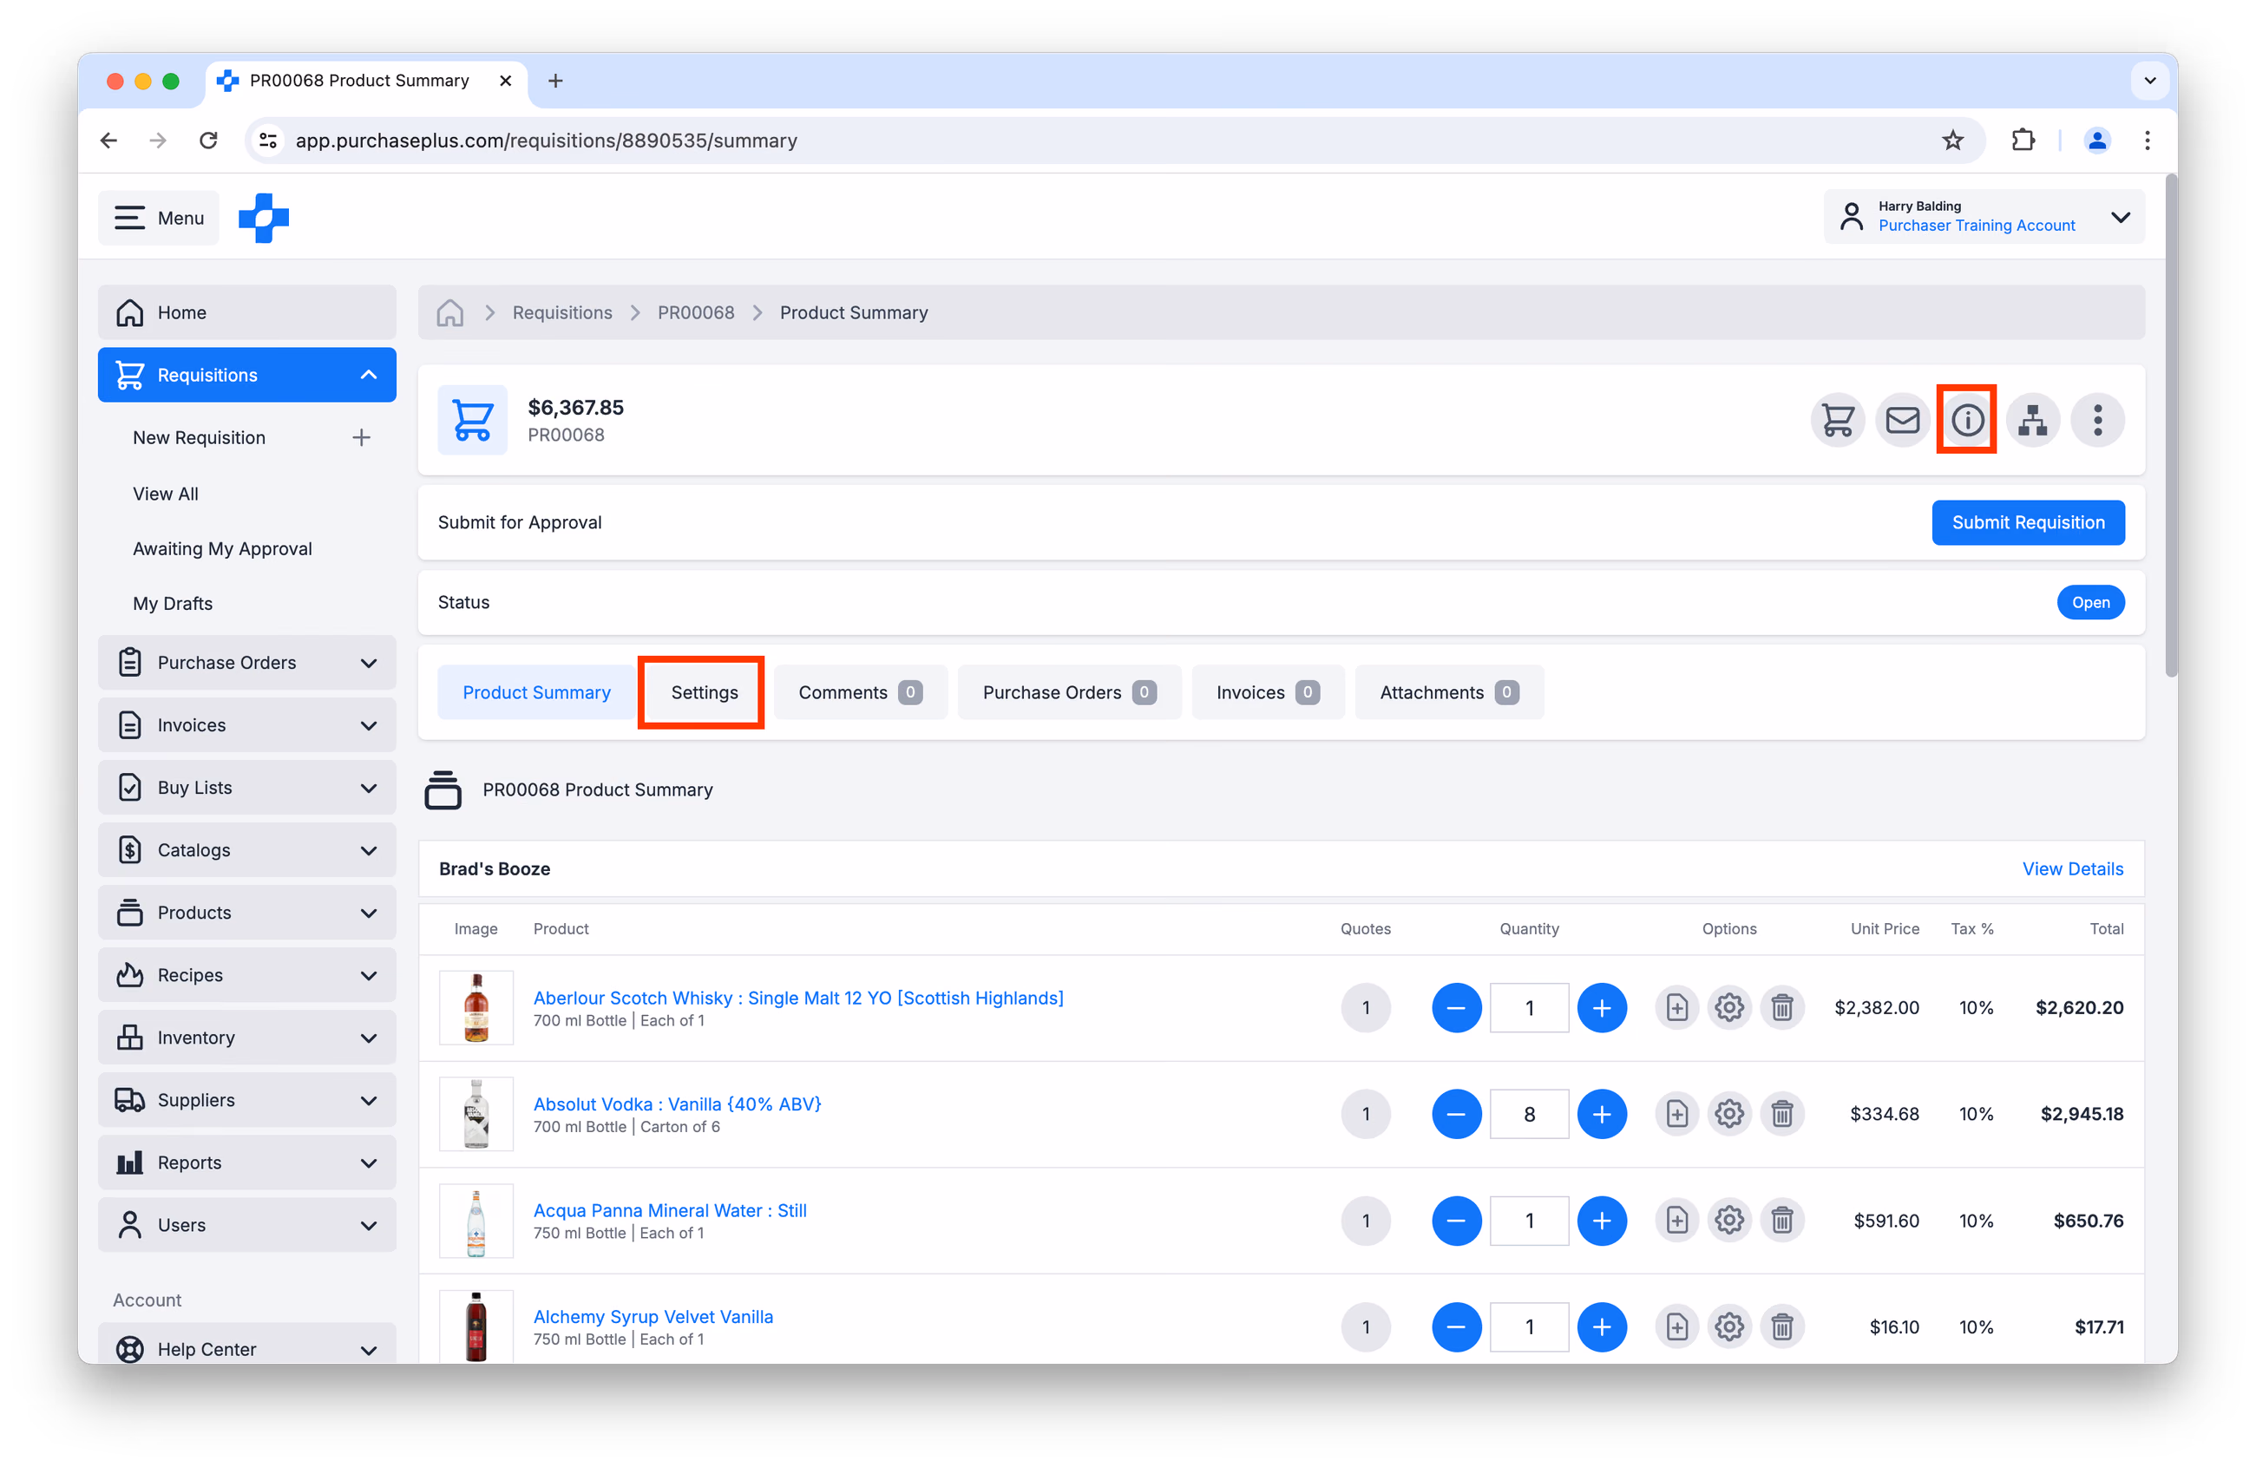Switch to the Product Summary tab
Viewport: 2256px width, 1467px height.
[x=536, y=693]
